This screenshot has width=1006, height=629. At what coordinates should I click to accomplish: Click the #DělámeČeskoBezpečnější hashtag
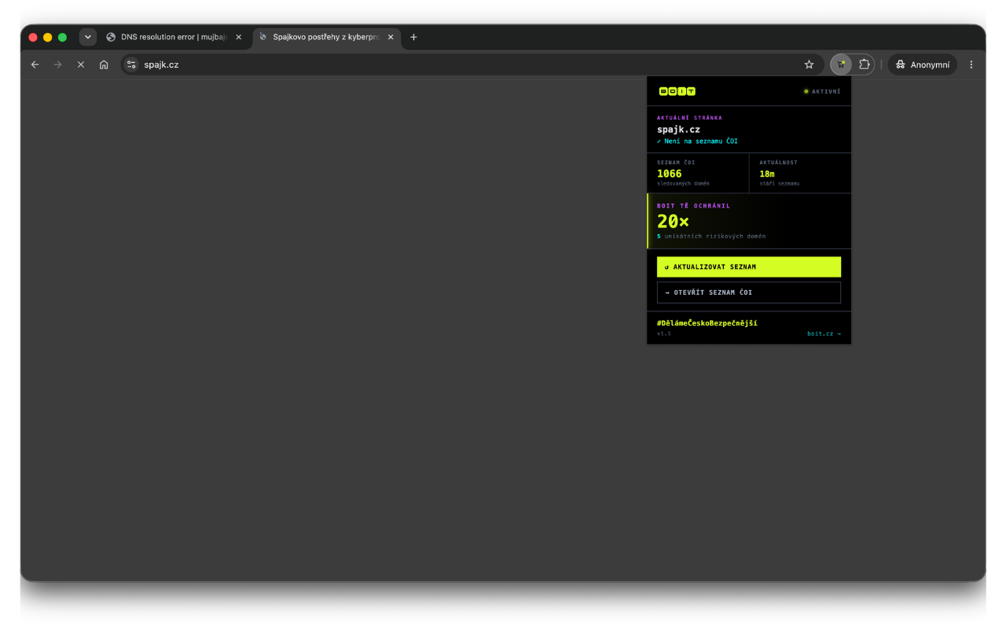coord(707,323)
